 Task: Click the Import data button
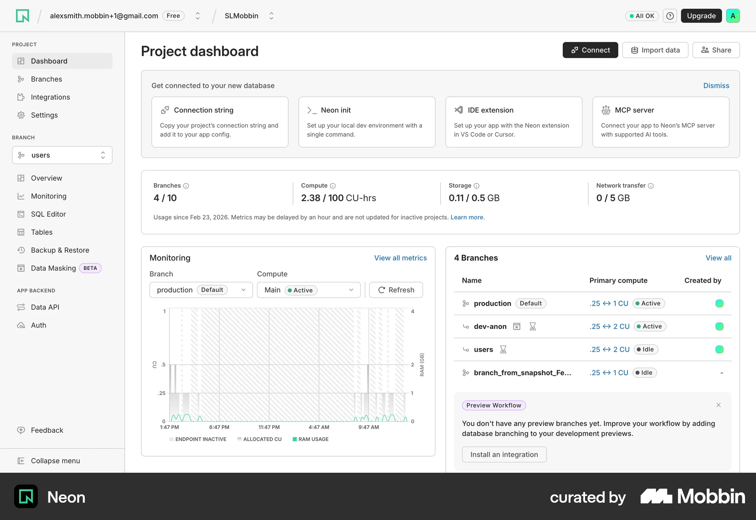pos(655,50)
